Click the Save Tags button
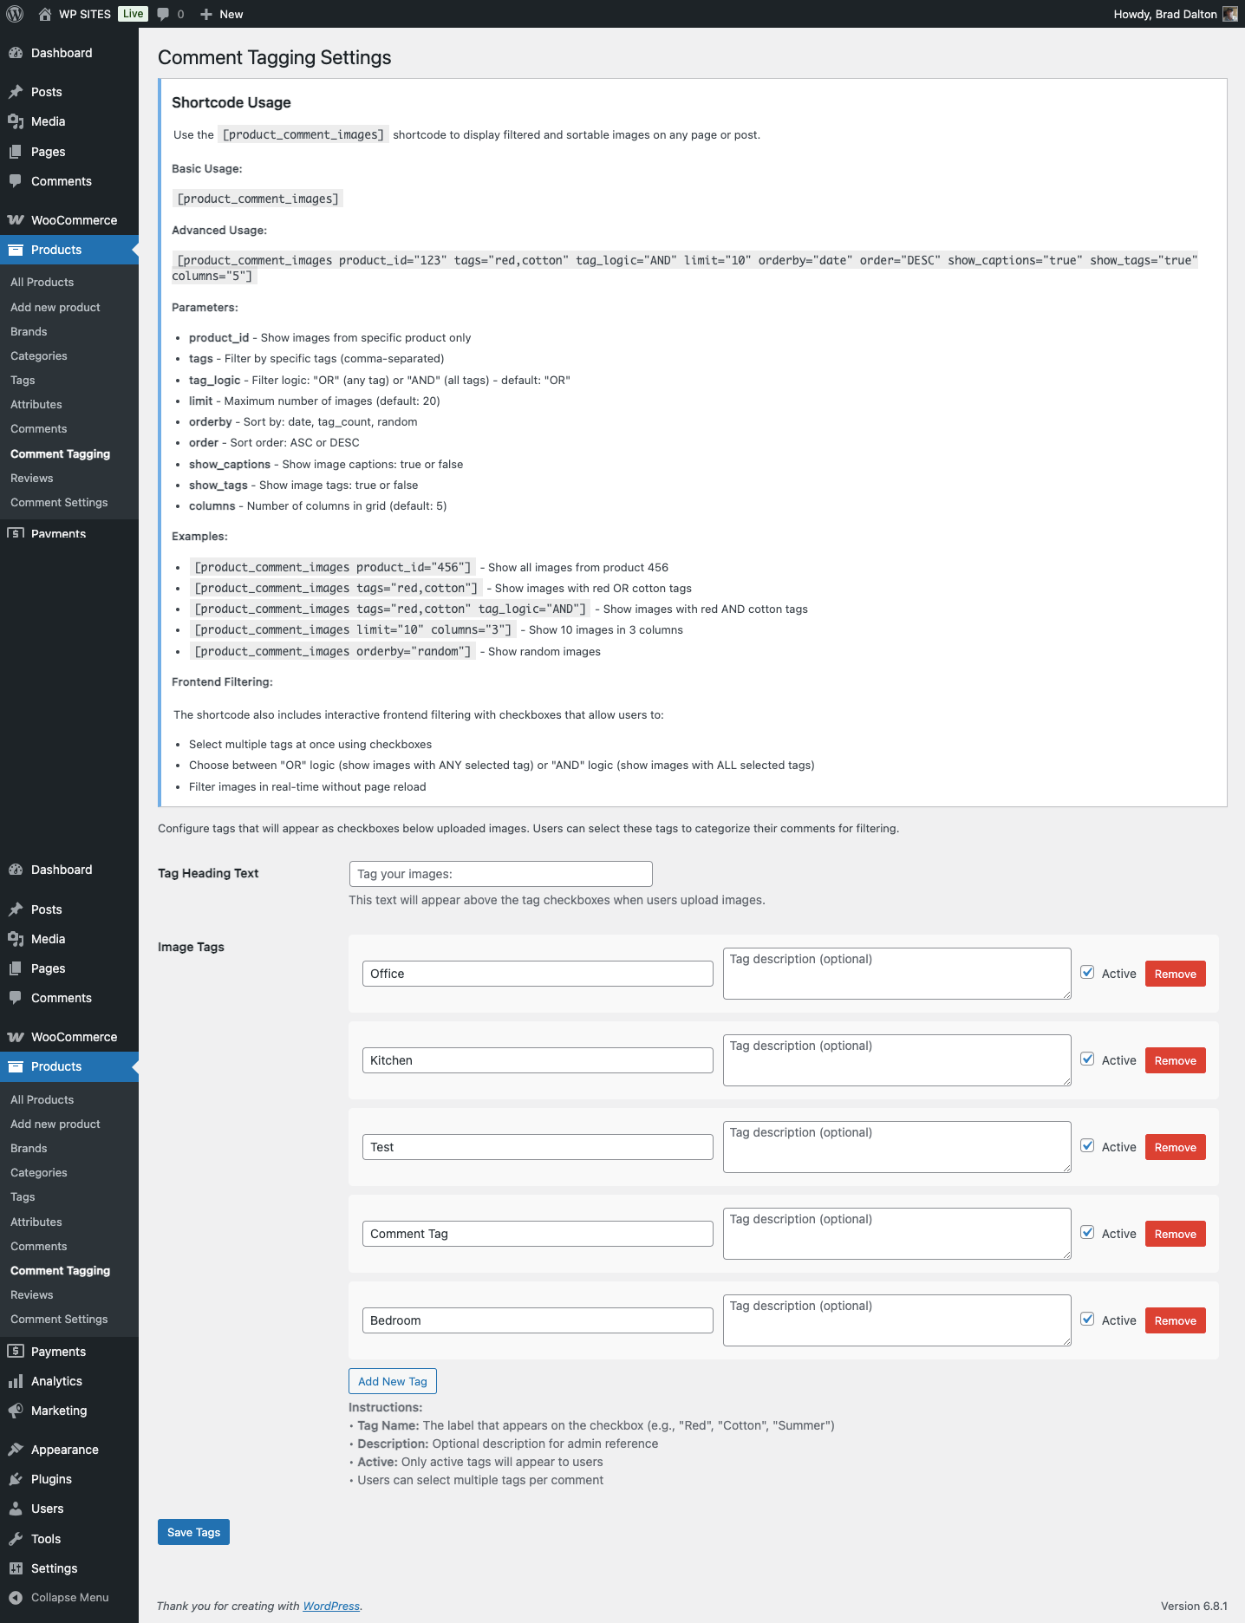Image resolution: width=1245 pixels, height=1623 pixels. (x=193, y=1532)
